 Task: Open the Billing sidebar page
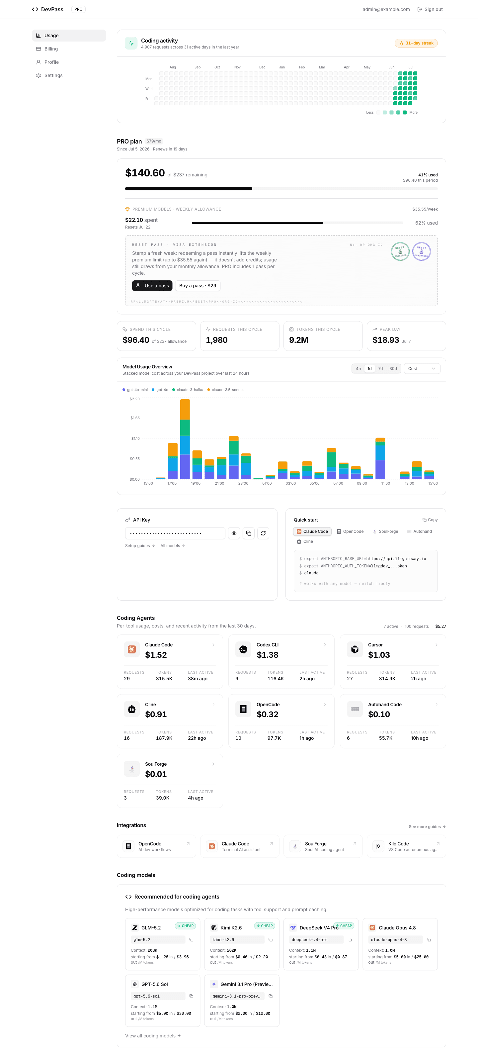pos(69,49)
